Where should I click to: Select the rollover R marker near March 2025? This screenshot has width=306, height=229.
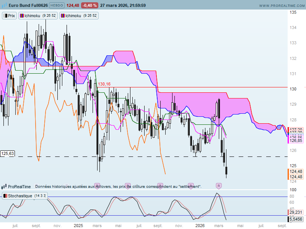[97, 185]
